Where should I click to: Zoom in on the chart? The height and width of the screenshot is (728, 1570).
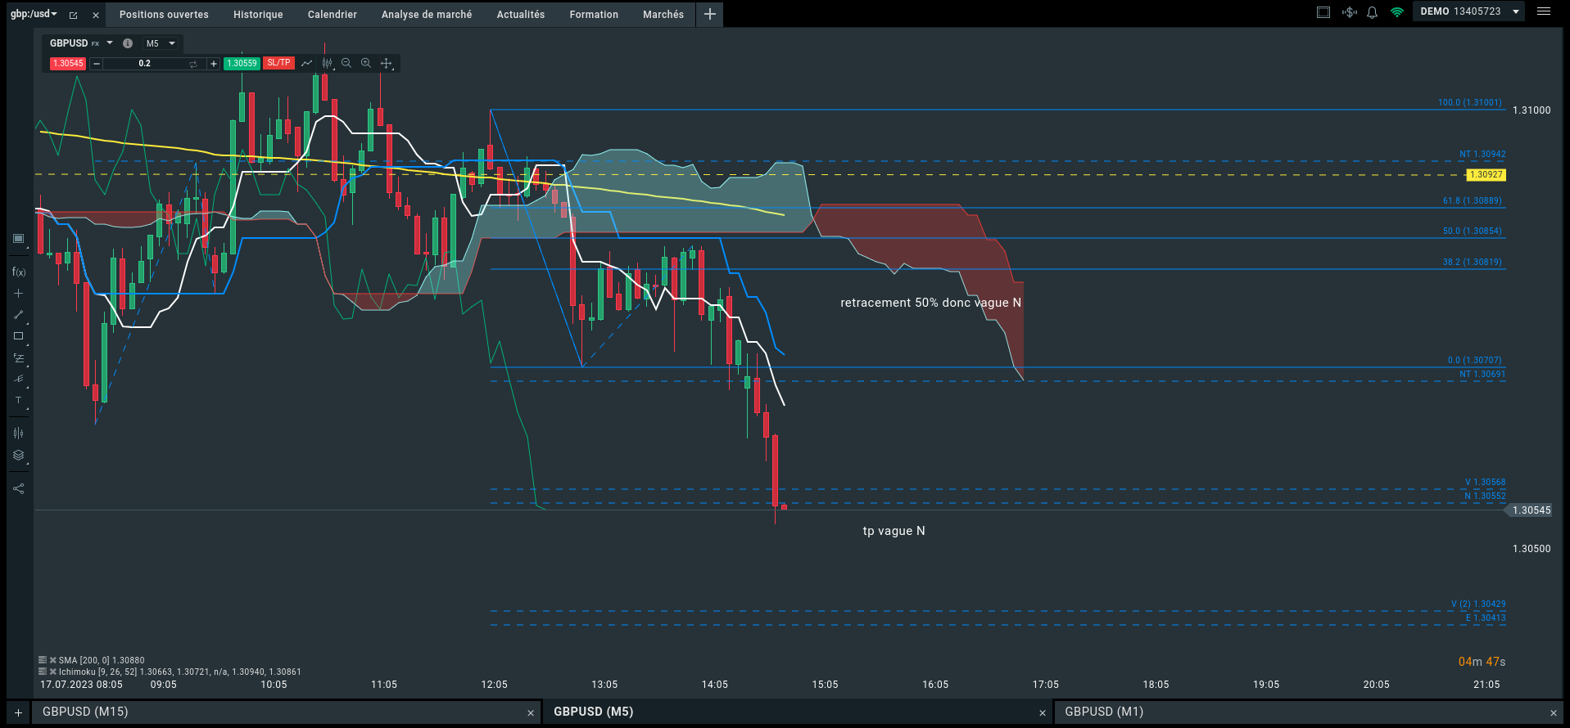[x=366, y=63]
